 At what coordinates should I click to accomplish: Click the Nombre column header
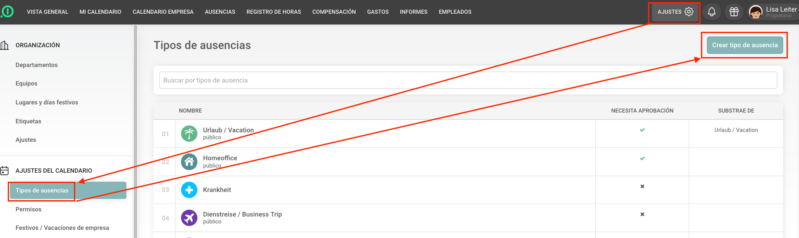191,110
